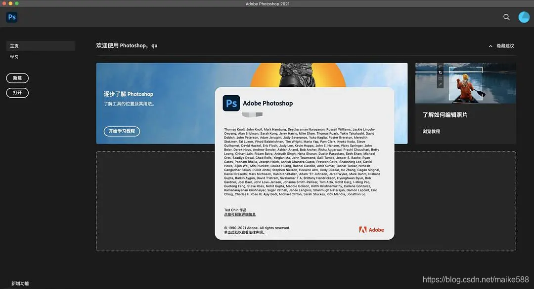Open the search magnifier icon
The width and height of the screenshot is (534, 289).
pyautogui.click(x=506, y=17)
